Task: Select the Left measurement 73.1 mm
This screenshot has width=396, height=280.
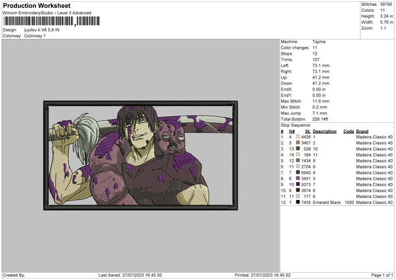Action: point(321,65)
